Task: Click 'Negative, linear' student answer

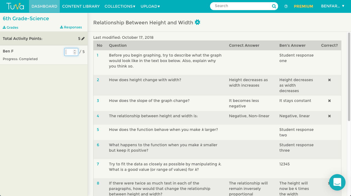Action: point(295,116)
